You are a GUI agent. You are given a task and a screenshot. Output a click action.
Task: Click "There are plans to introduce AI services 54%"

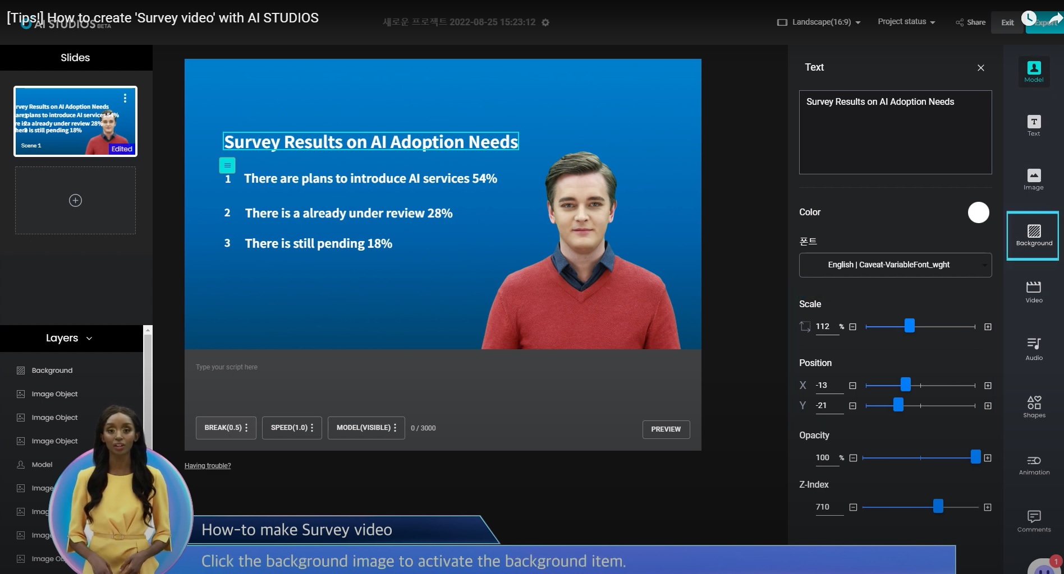point(370,179)
